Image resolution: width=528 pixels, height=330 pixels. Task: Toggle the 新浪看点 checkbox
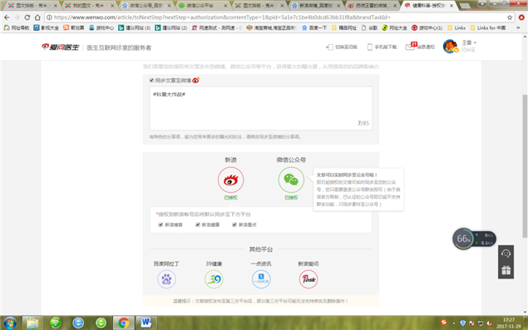pyautogui.click(x=234, y=224)
